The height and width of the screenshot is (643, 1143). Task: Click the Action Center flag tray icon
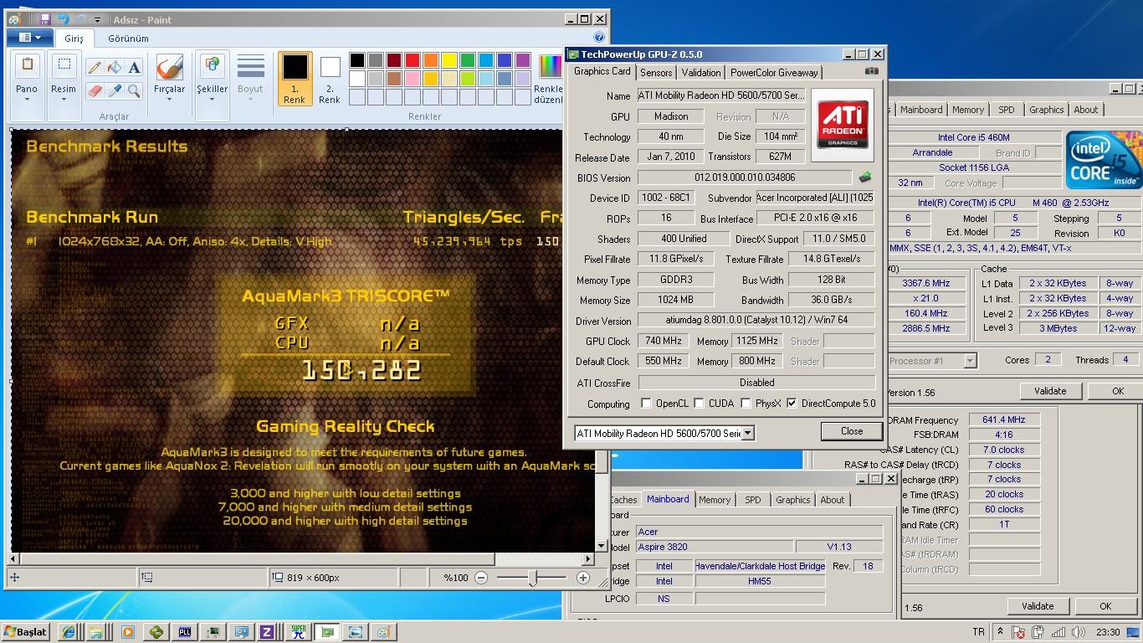(1018, 632)
